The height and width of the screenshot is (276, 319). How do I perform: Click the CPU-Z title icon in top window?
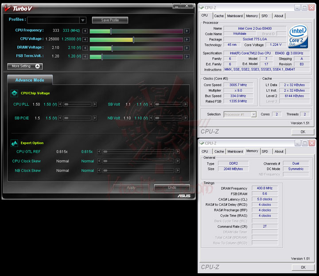[x=202, y=8]
